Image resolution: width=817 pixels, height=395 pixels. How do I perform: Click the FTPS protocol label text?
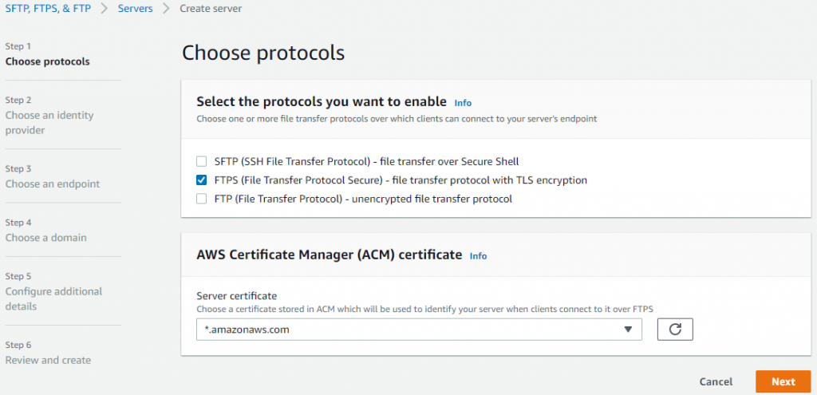click(401, 180)
